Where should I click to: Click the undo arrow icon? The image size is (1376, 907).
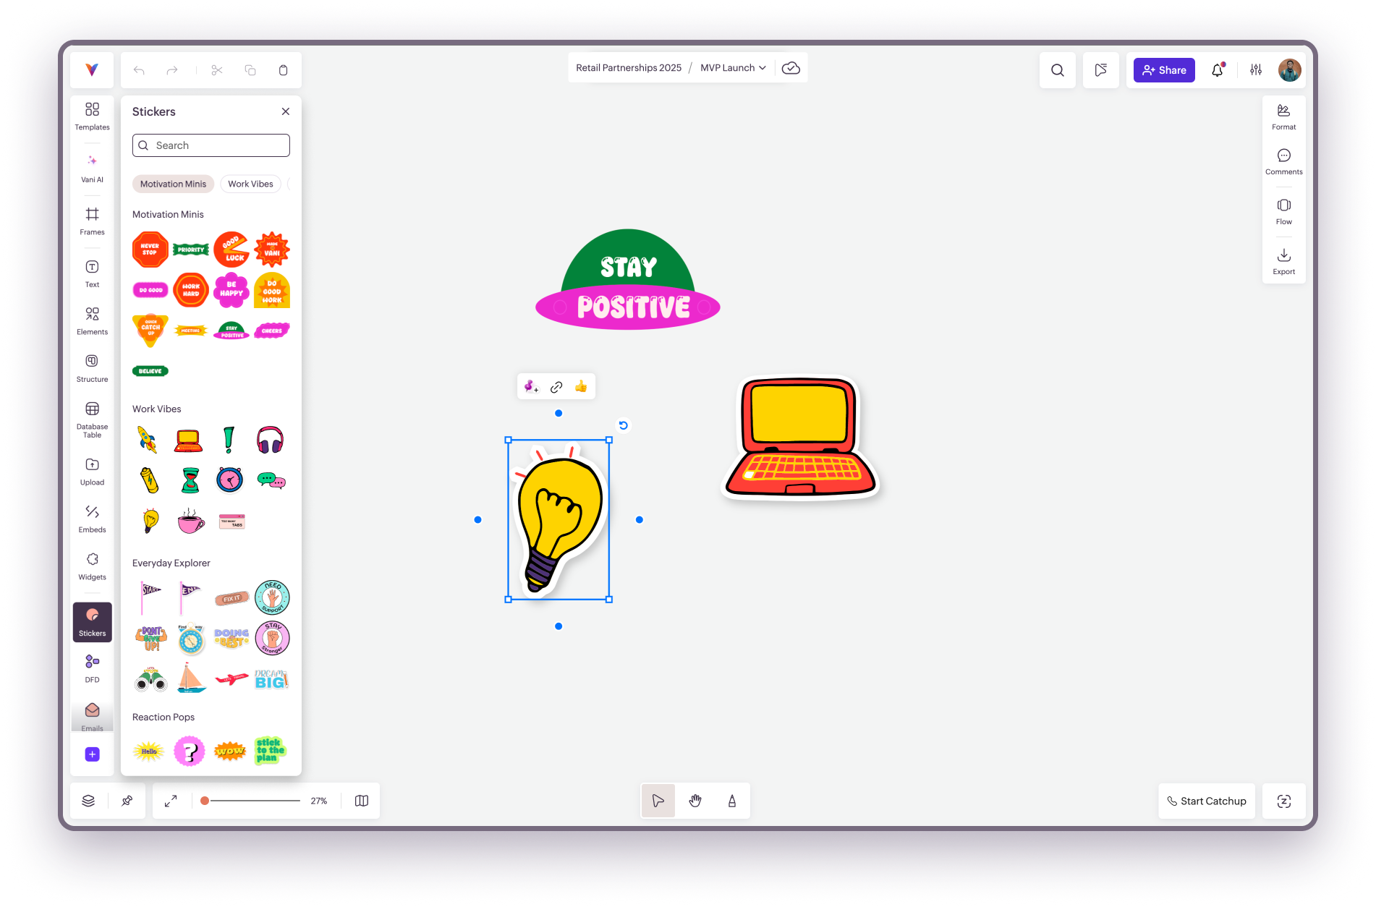(139, 70)
